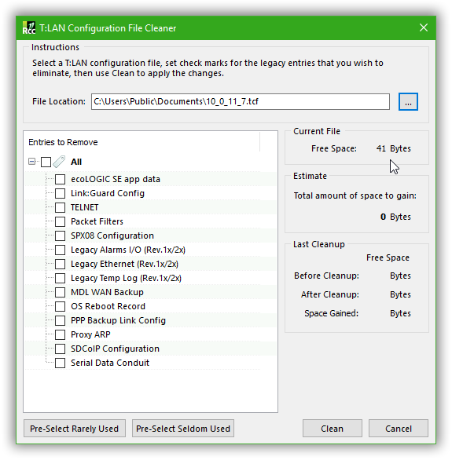Open file browser with the ellipsis button
The width and height of the screenshot is (452, 460).
(408, 102)
